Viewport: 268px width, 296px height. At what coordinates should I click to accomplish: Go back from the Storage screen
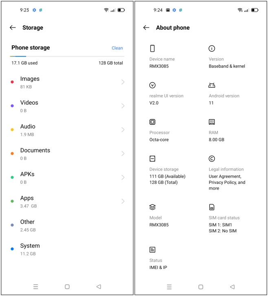(x=13, y=28)
